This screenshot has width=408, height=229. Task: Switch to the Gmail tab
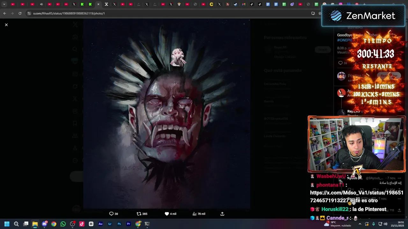(244, 4)
